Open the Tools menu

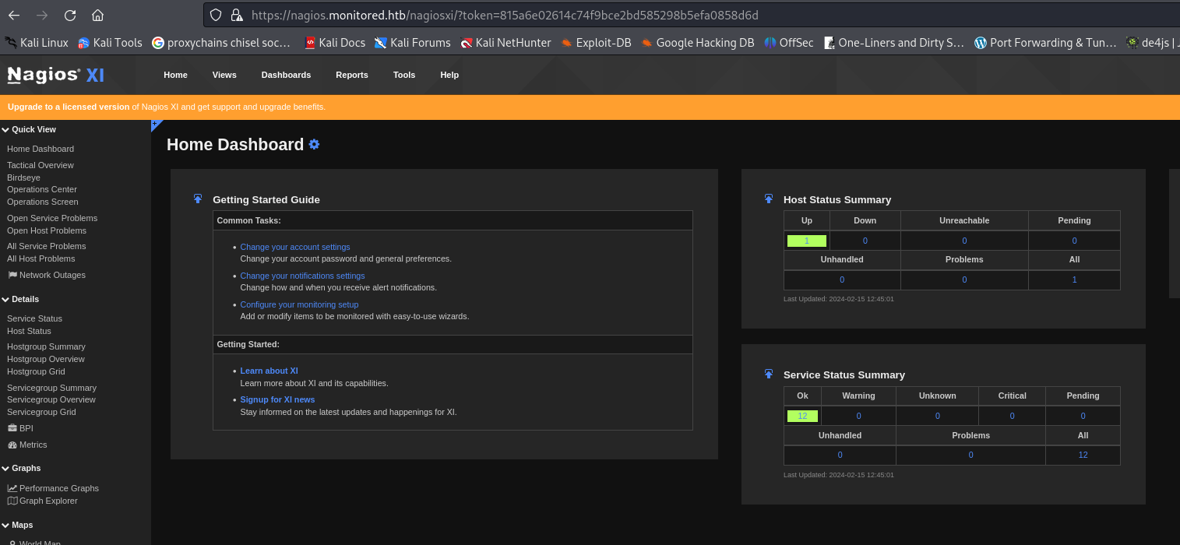point(404,75)
